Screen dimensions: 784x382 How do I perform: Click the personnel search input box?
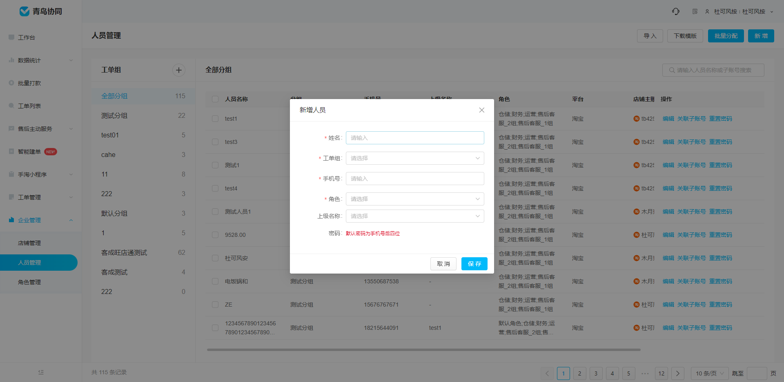click(x=713, y=70)
